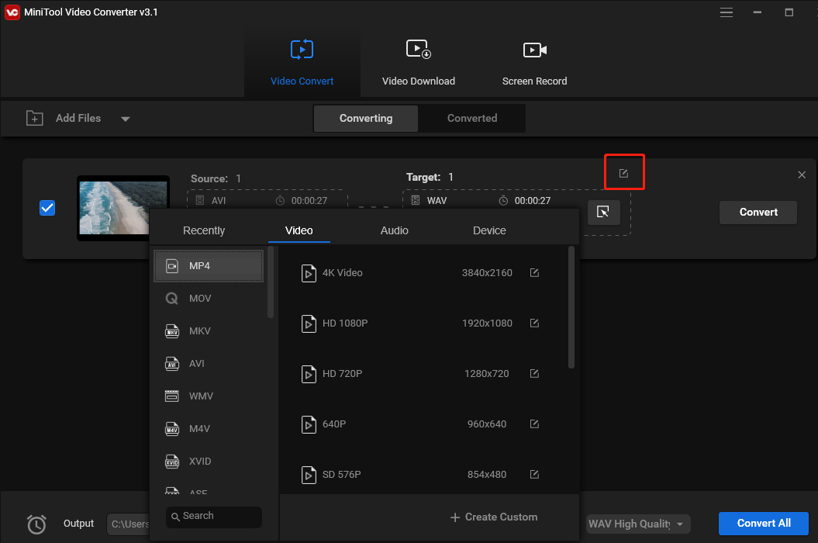Maximize the MiniTool window
Viewport: 818px width, 543px height.
(789, 12)
